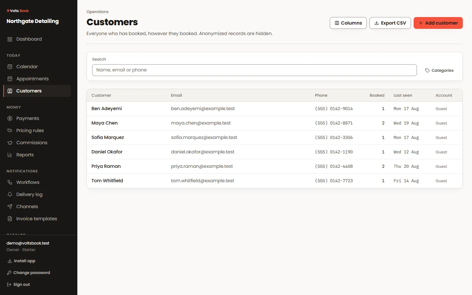This screenshot has height=295, width=472.
Task: Click the Northgate Detailing business name
Action: pyautogui.click(x=33, y=21)
